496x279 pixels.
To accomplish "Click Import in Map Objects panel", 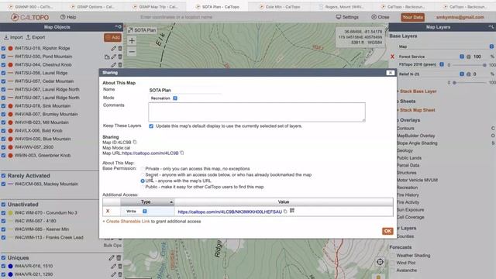I will pyautogui.click(x=13, y=37).
